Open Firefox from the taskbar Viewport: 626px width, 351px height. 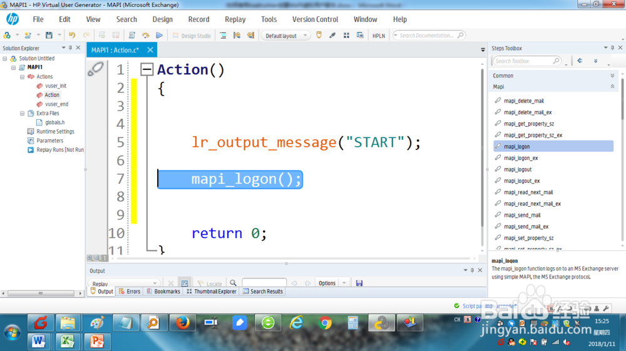(x=183, y=322)
